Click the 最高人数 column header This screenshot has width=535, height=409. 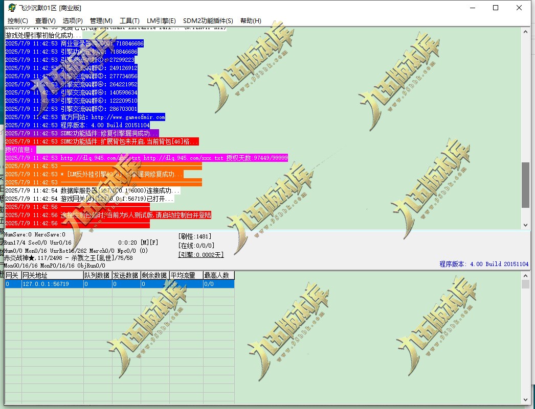219,275
